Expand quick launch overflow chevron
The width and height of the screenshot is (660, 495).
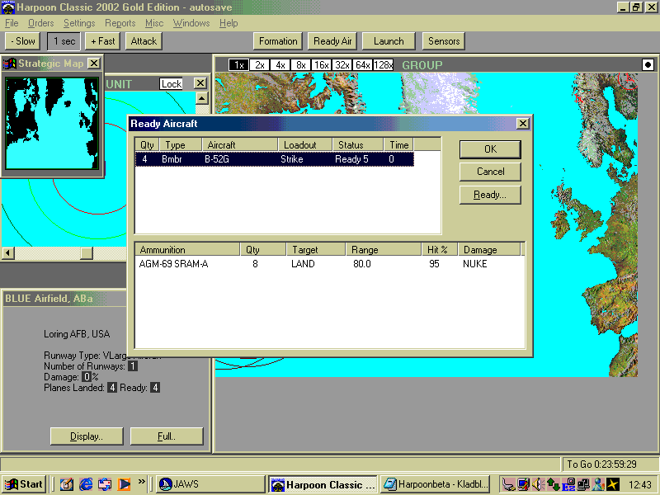click(x=141, y=481)
